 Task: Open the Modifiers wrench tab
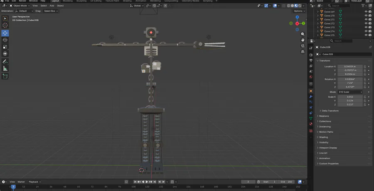(311, 97)
